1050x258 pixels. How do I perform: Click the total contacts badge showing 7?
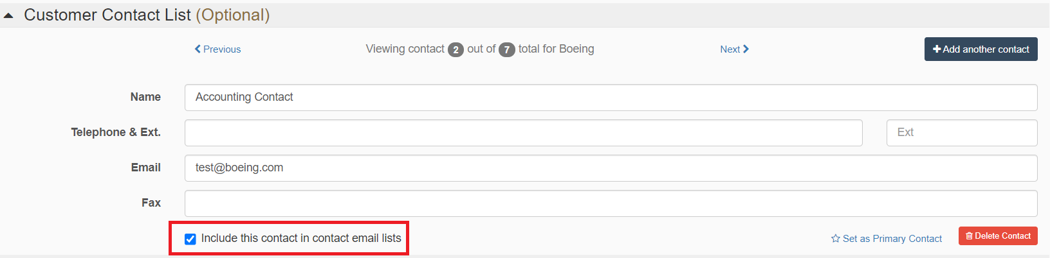coord(507,49)
